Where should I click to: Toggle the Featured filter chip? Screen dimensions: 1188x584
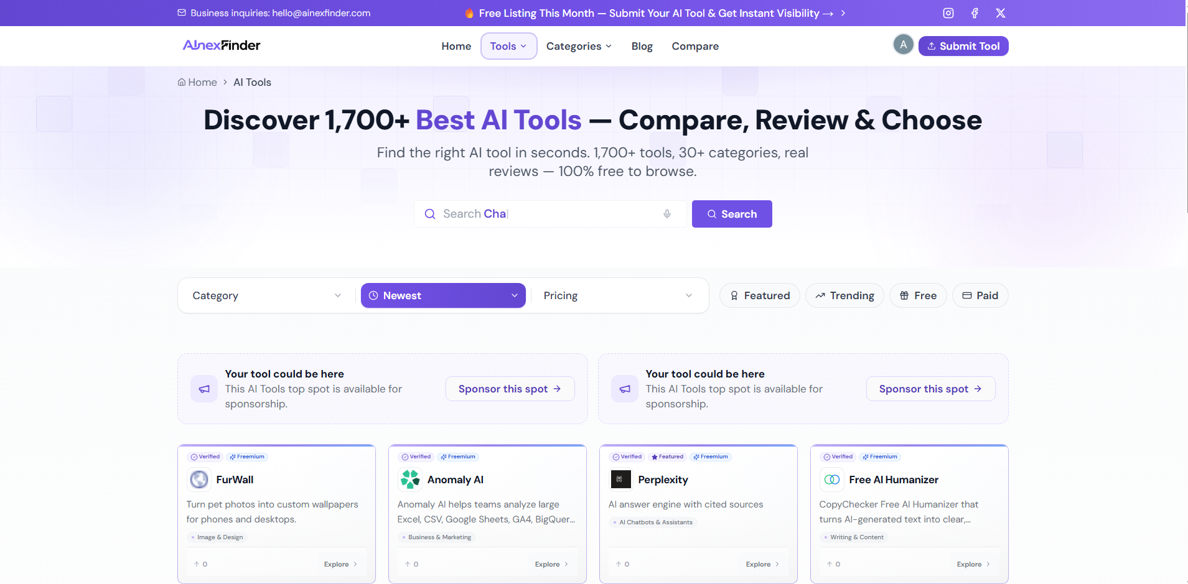(x=760, y=295)
